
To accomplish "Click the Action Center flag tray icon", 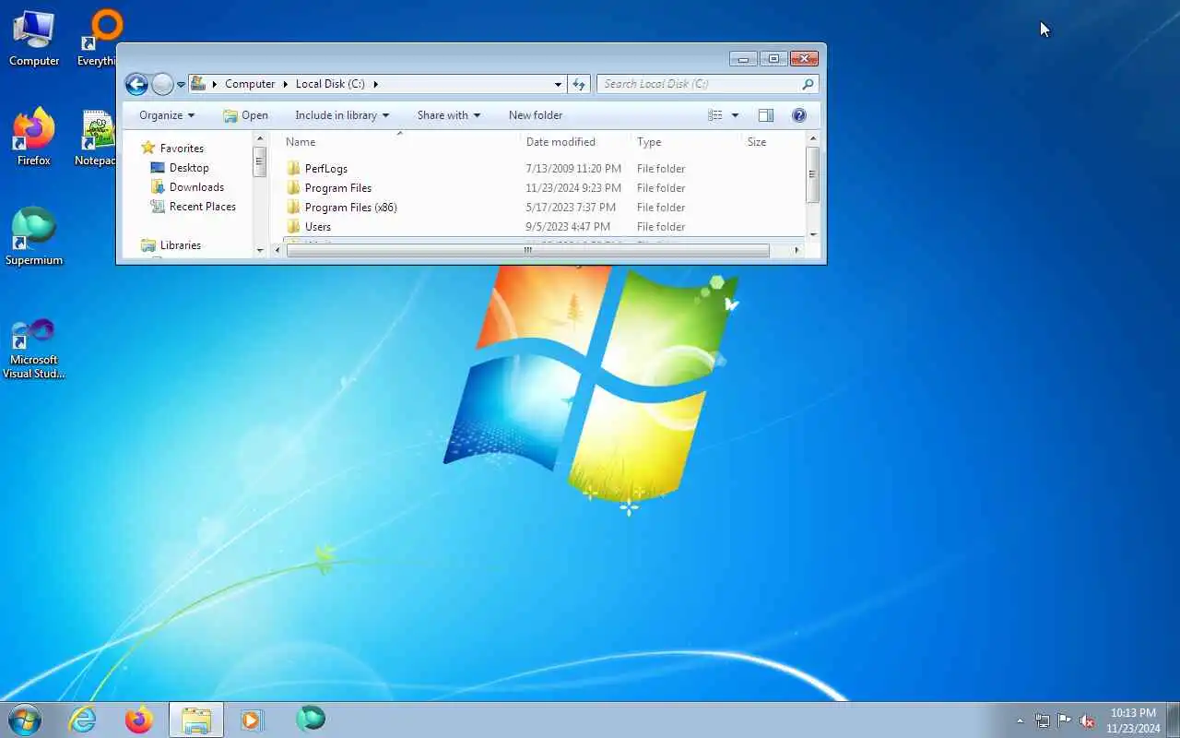I will click(x=1064, y=720).
